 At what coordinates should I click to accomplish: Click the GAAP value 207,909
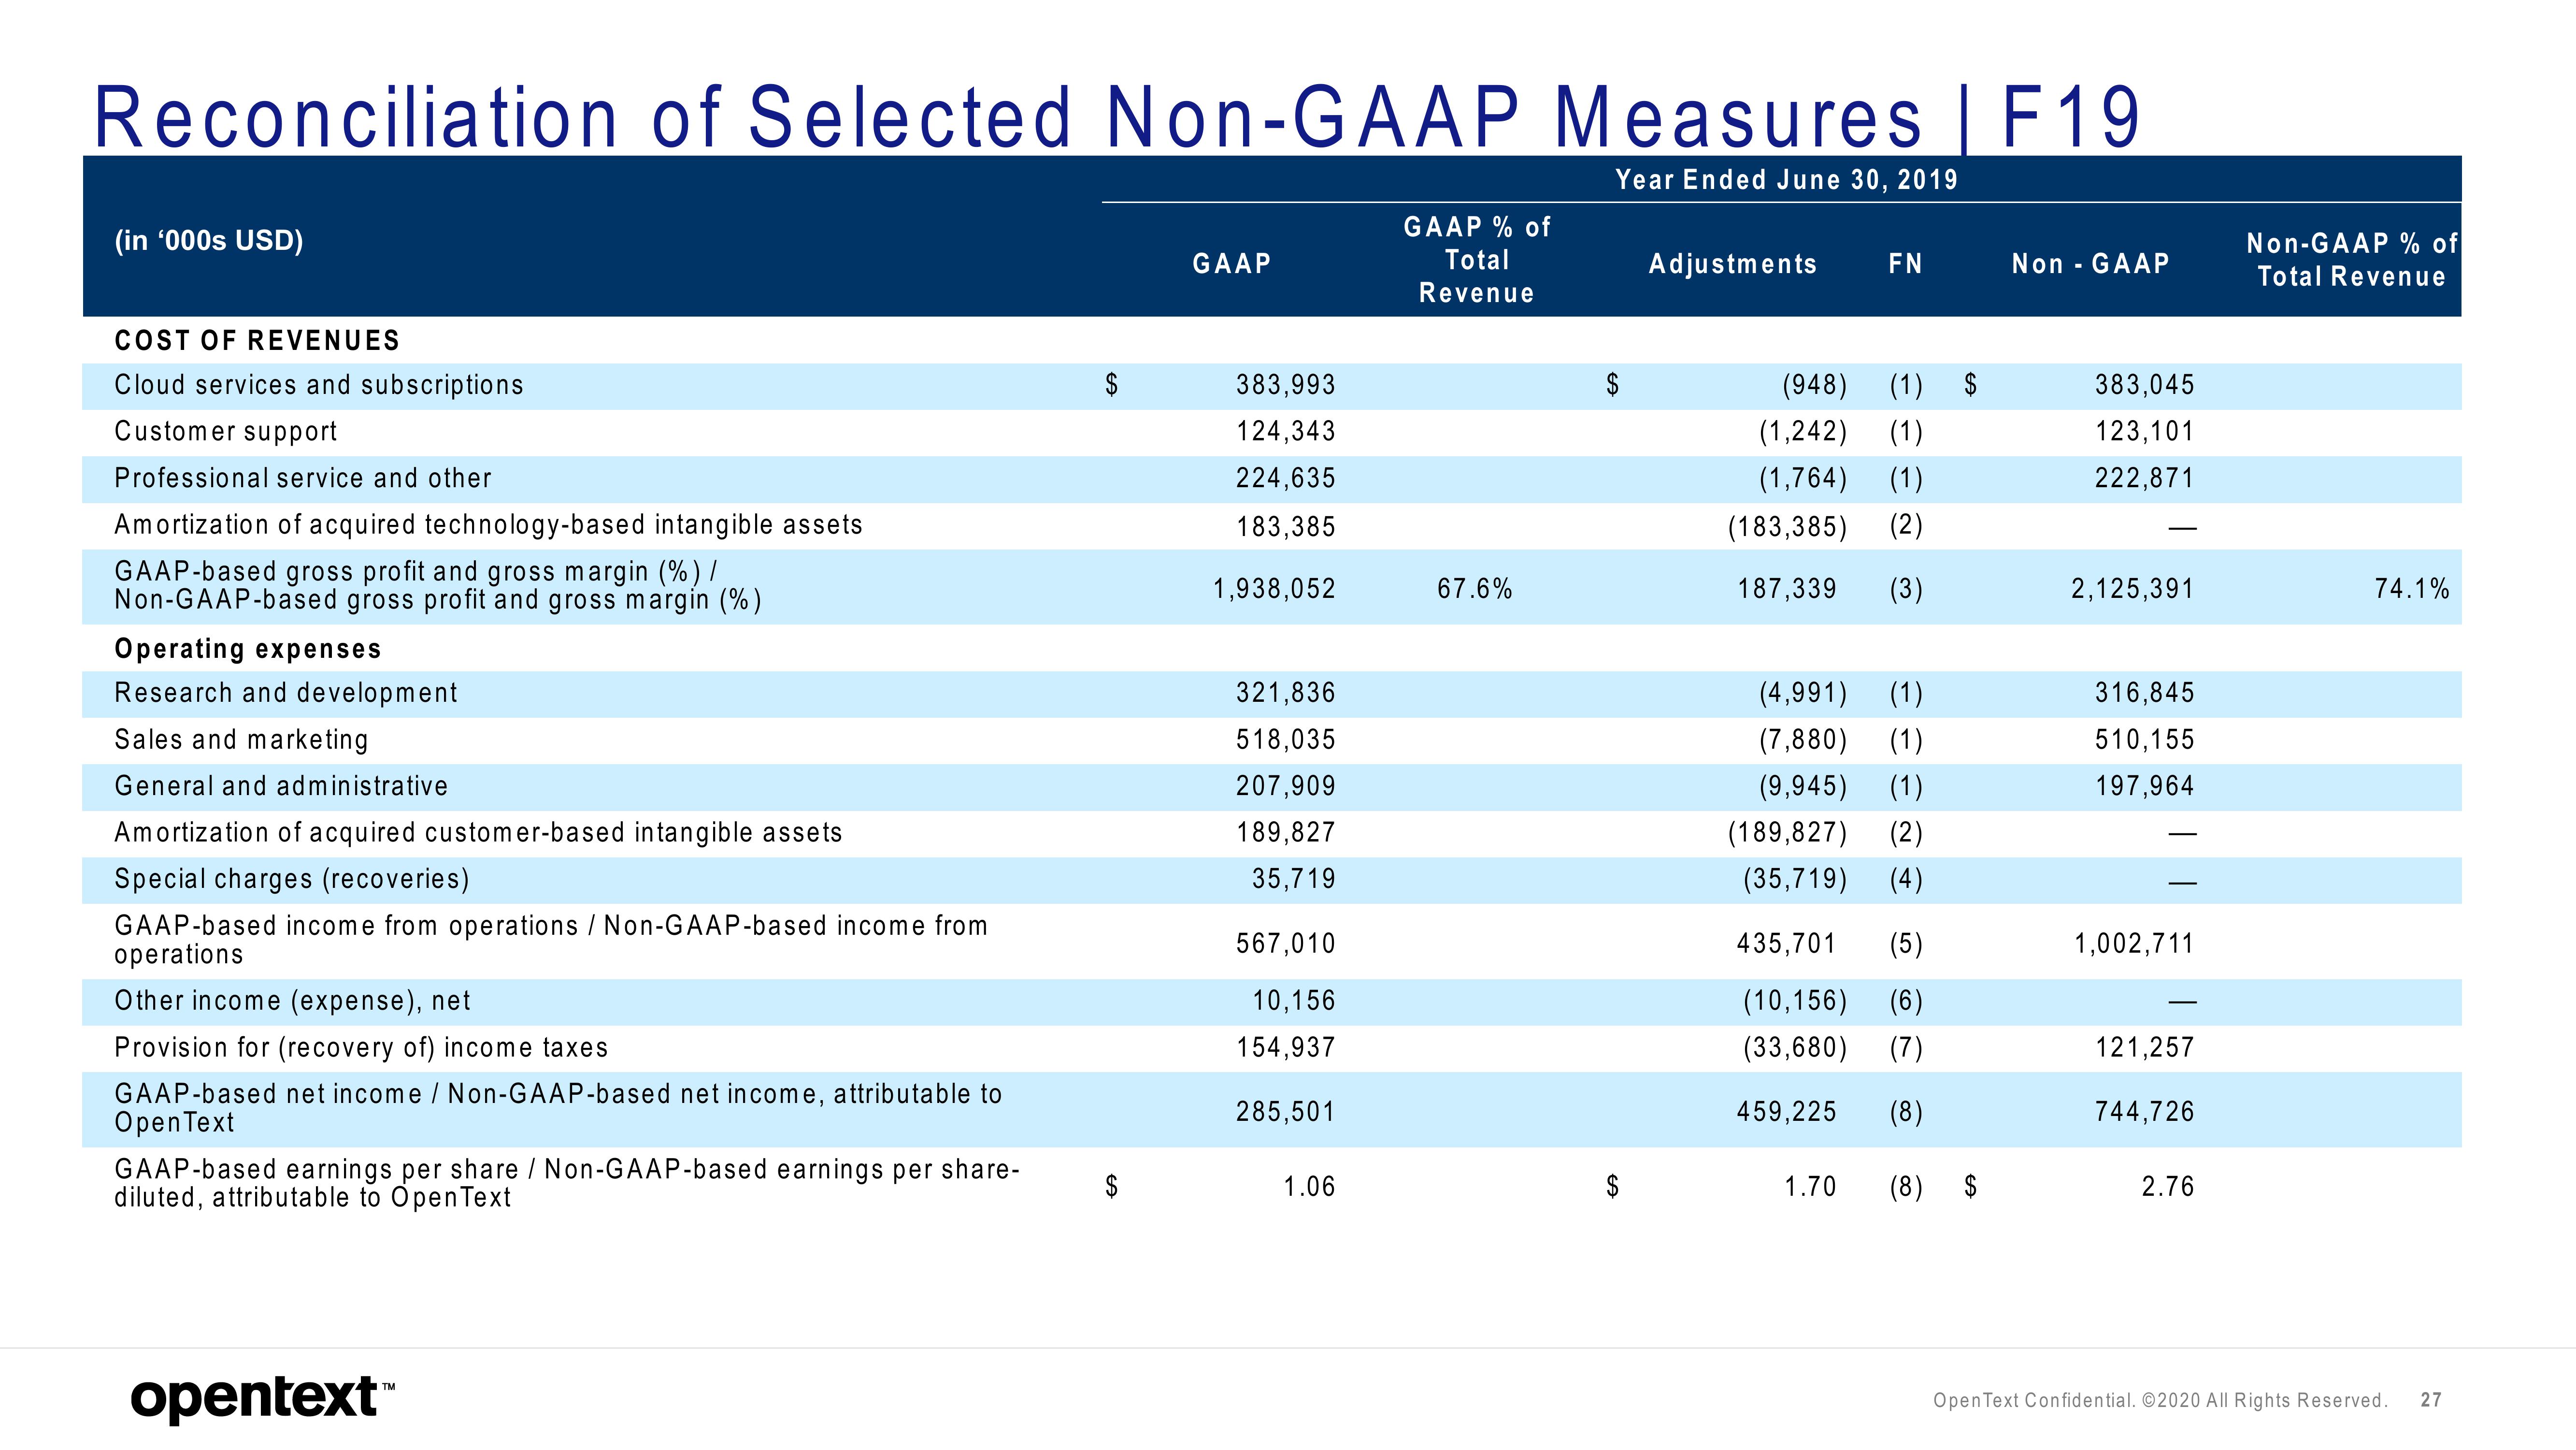coord(1286,785)
